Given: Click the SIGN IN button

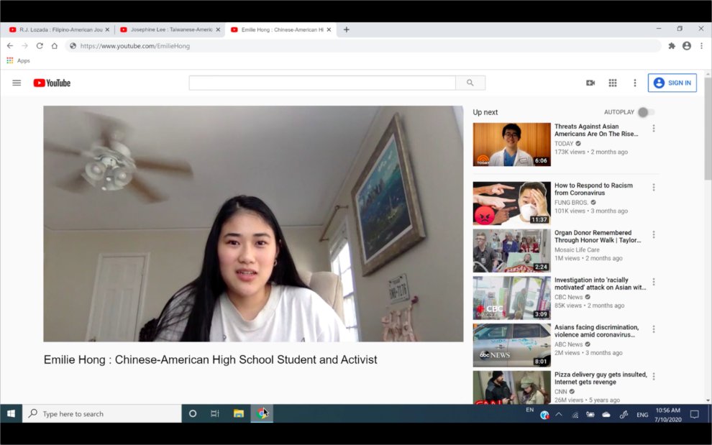Looking at the screenshot, I should (672, 83).
